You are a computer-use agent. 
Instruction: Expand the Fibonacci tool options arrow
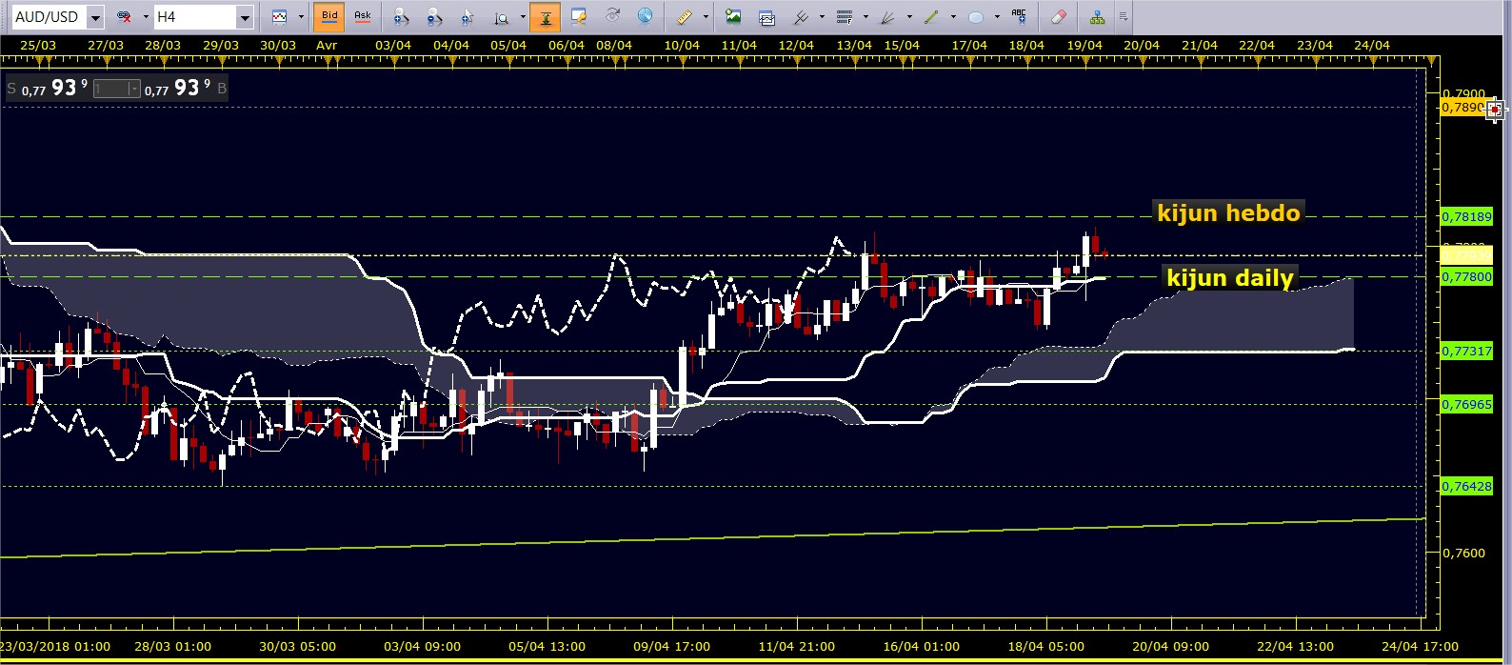click(x=865, y=17)
